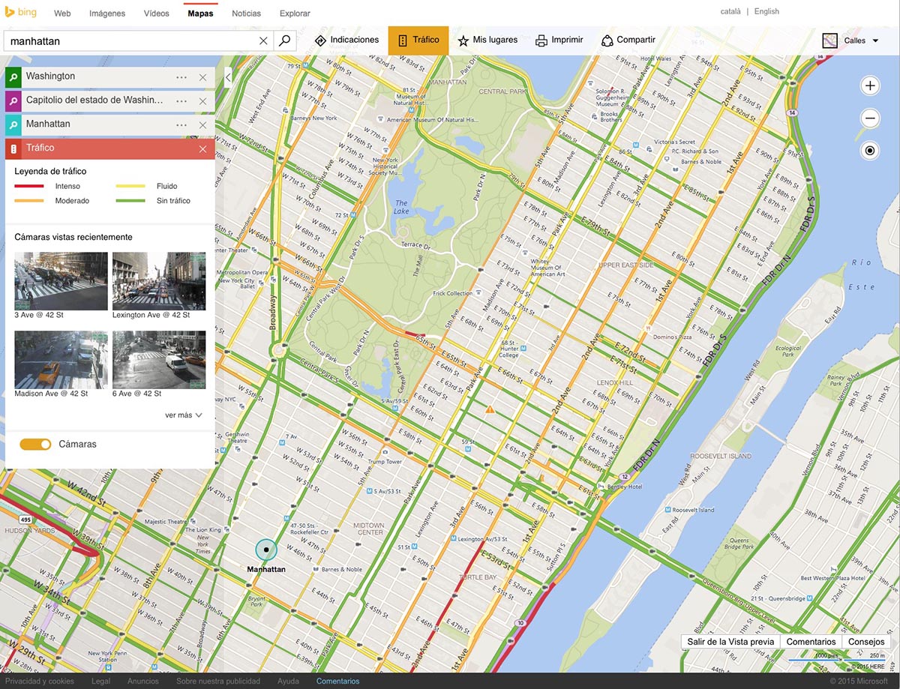This screenshot has height=689, width=900.
Task: Collapse the left side panel arrow
Action: pyautogui.click(x=227, y=76)
